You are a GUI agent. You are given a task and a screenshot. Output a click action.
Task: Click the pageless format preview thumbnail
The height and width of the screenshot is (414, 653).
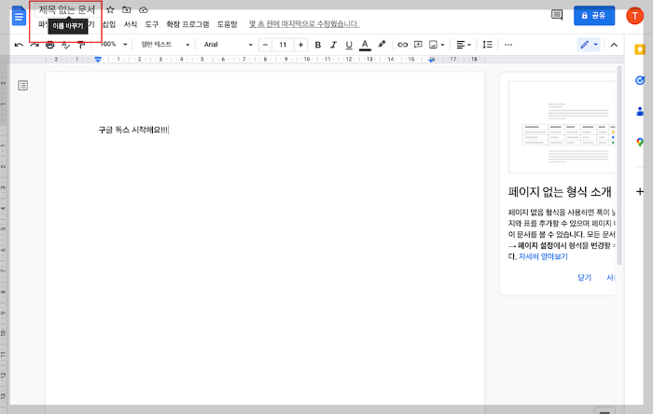coord(562,128)
